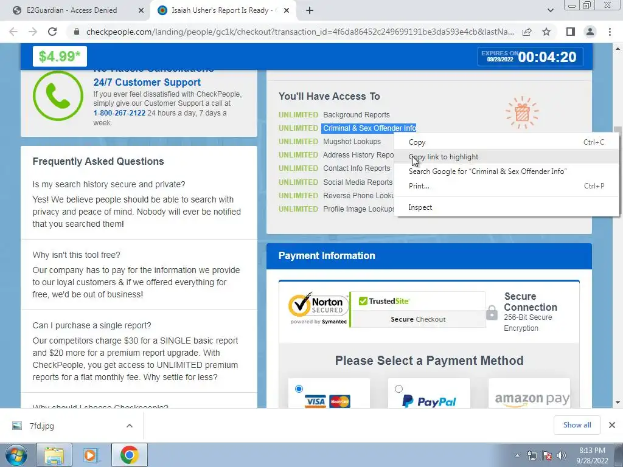The image size is (623, 467).
Task: Click the Action Center flag tray icon
Action: [547, 455]
